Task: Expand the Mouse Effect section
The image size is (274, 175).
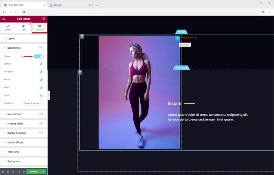Action: [14, 114]
